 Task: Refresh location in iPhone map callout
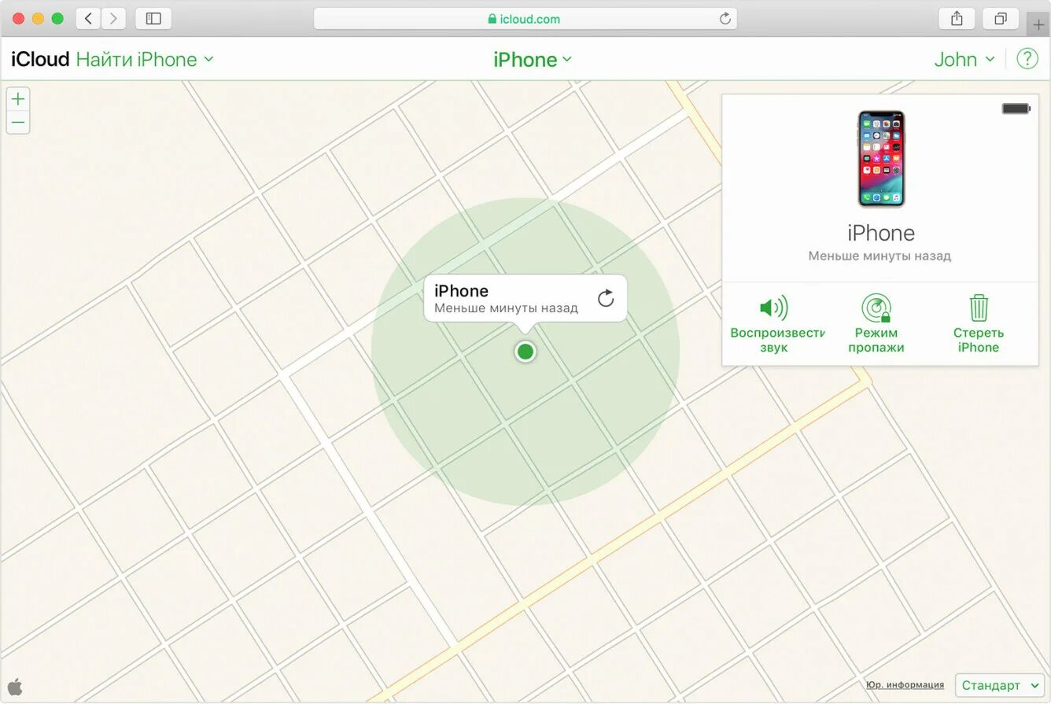pos(606,298)
